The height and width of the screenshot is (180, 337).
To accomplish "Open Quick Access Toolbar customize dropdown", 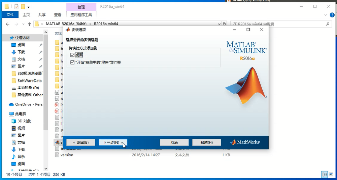I will (28, 7).
